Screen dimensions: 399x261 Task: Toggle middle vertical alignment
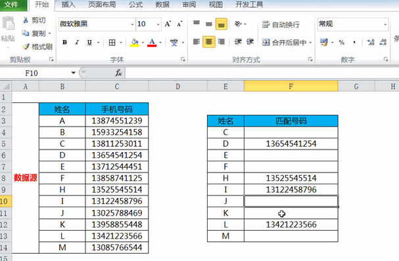[209, 24]
